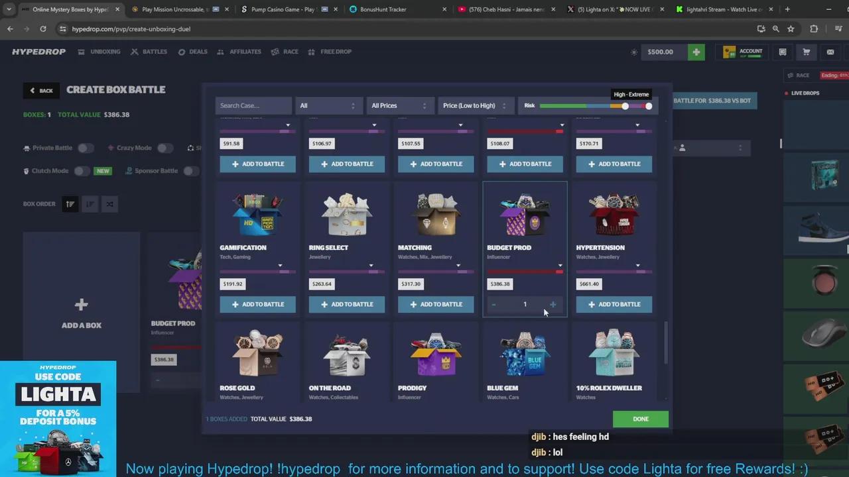Open the All Prices dropdown
849x477 pixels.
pos(400,105)
